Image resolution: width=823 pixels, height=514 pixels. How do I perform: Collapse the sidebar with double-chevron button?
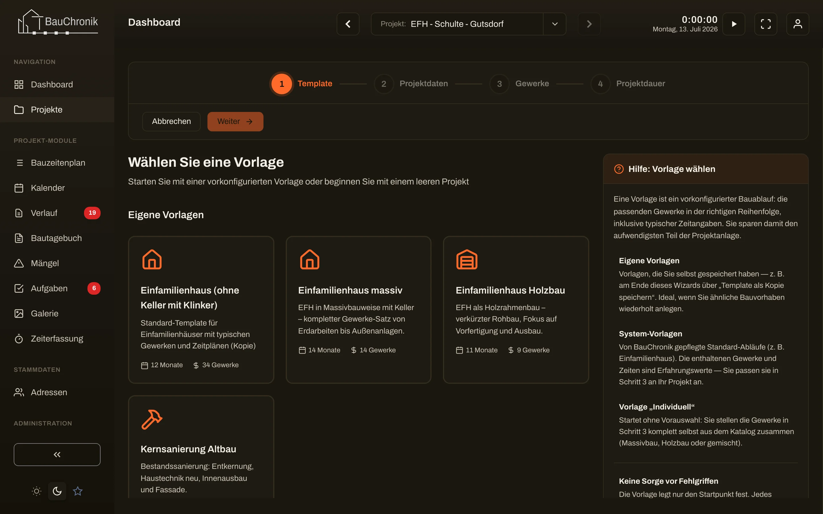click(x=57, y=455)
